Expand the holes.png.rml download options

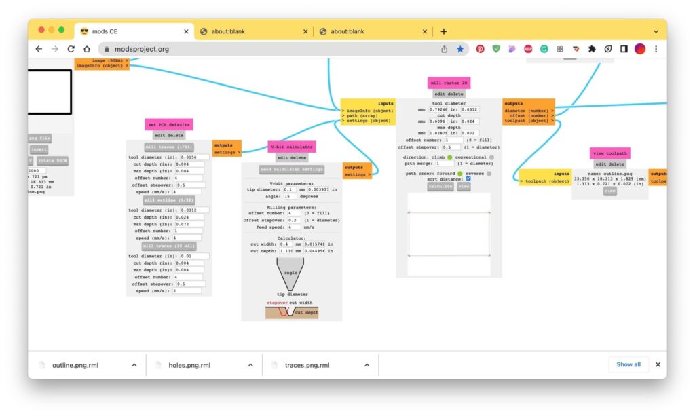[x=250, y=365]
